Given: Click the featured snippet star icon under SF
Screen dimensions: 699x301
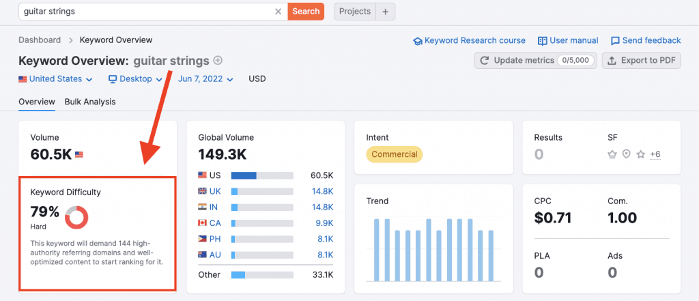Looking at the screenshot, I should pos(612,154).
